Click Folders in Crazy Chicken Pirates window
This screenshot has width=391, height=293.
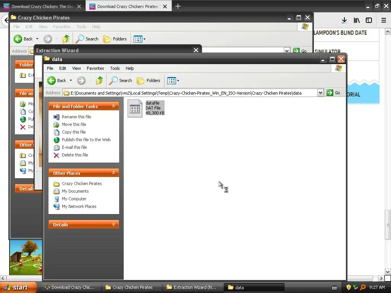tap(115, 39)
